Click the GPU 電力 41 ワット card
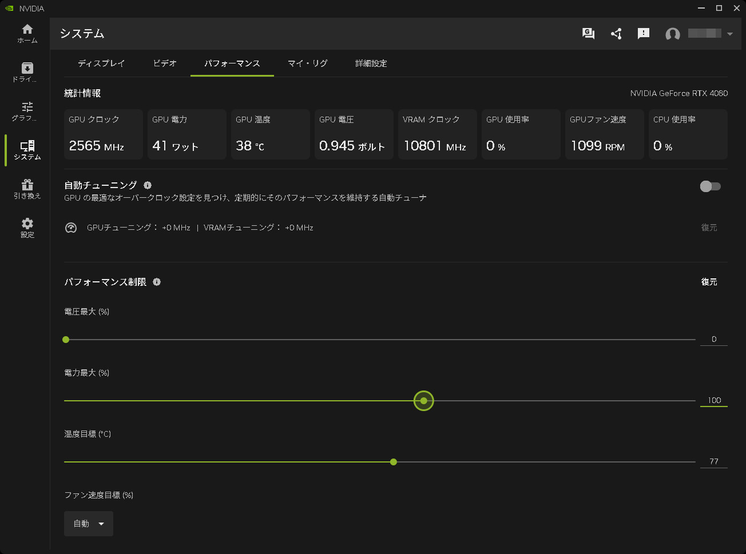The height and width of the screenshot is (554, 746). pos(187,134)
